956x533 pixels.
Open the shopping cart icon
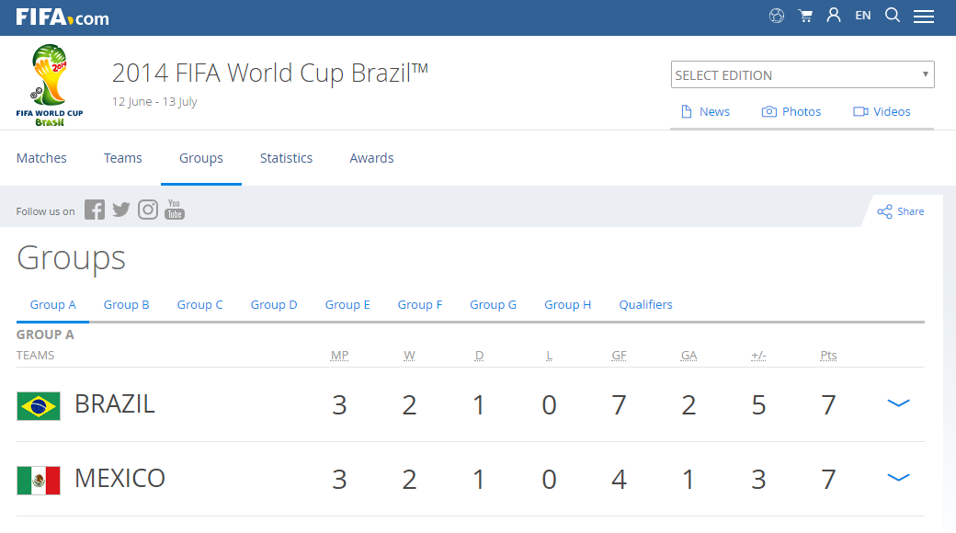point(805,16)
